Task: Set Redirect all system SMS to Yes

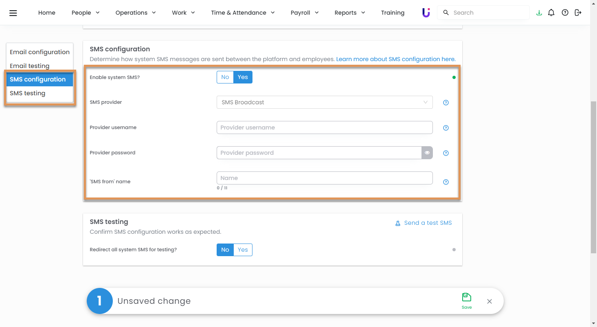Action: [243, 250]
